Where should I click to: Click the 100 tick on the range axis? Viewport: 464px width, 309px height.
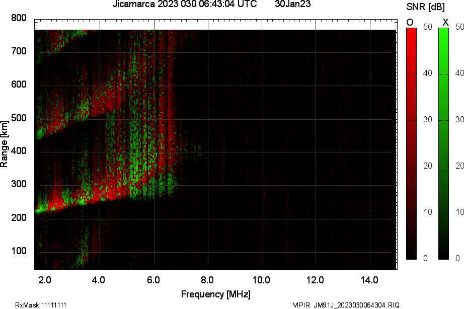click(x=18, y=251)
